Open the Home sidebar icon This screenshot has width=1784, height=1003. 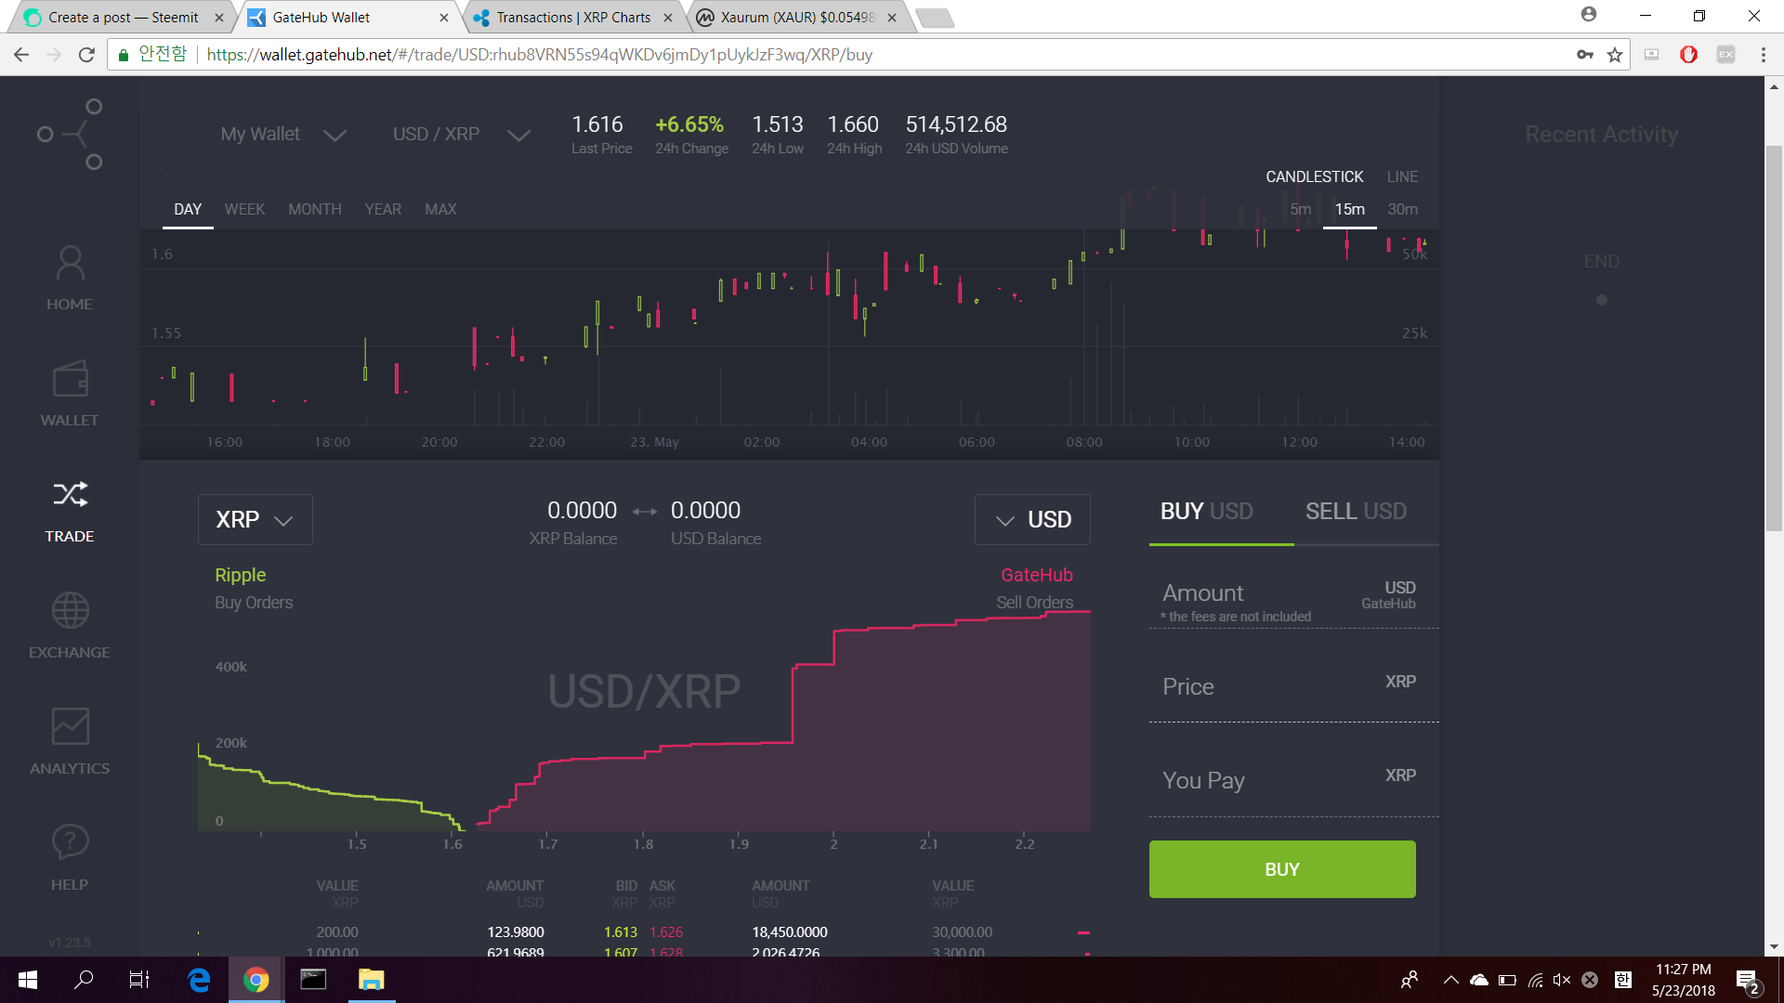(x=70, y=264)
